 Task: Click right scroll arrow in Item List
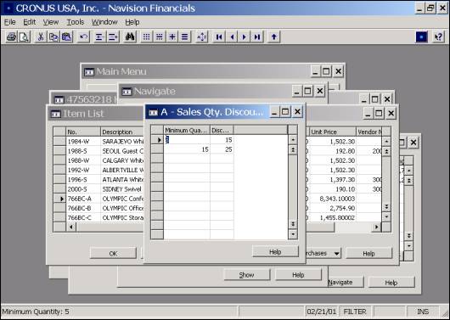376,227
